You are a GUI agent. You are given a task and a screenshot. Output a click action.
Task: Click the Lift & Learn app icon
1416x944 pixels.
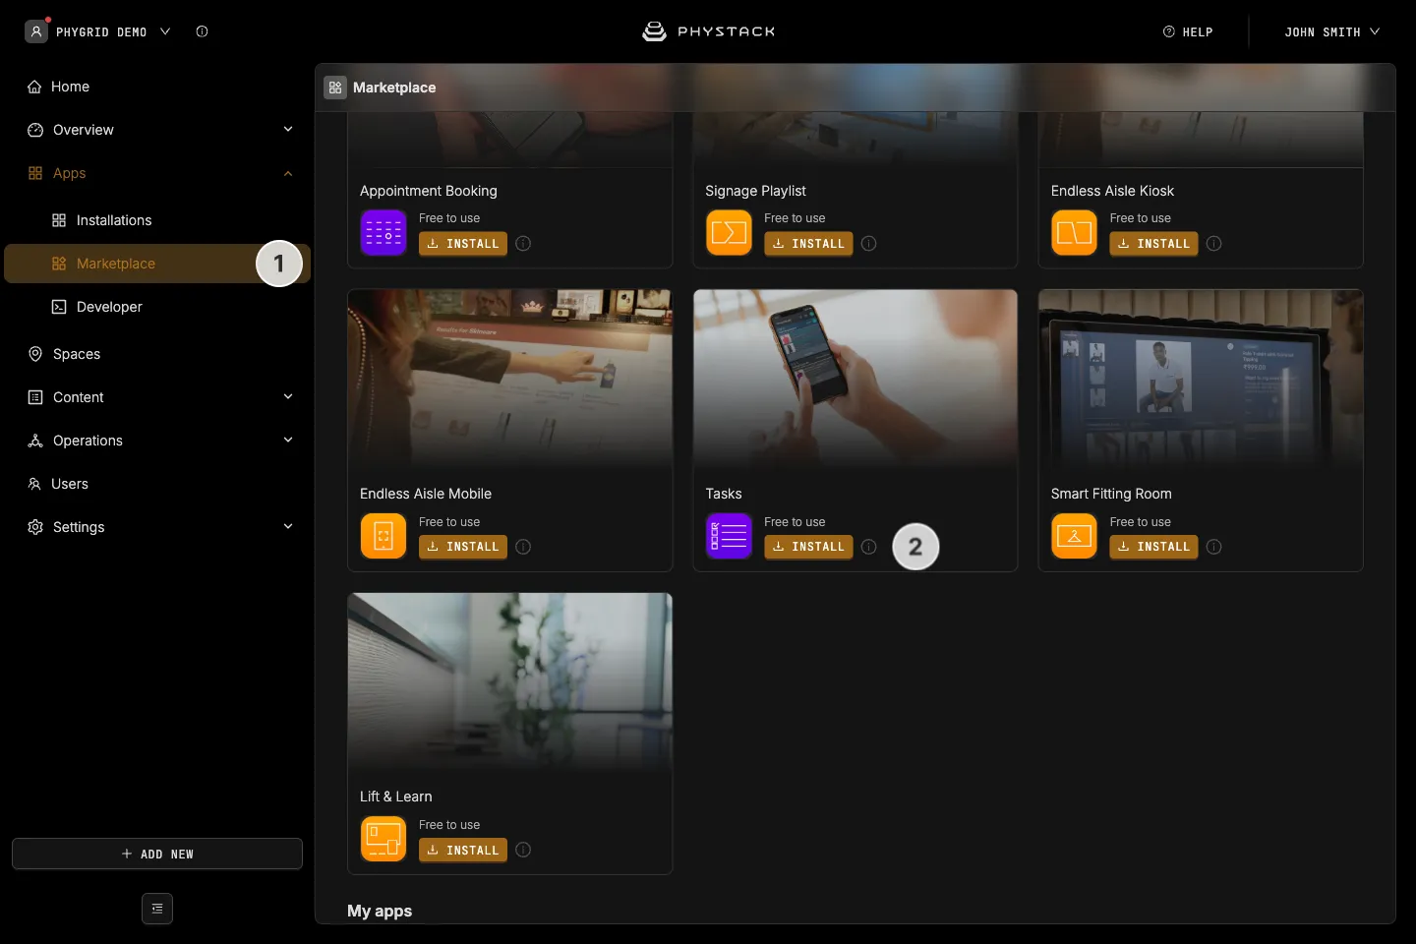[383, 839]
